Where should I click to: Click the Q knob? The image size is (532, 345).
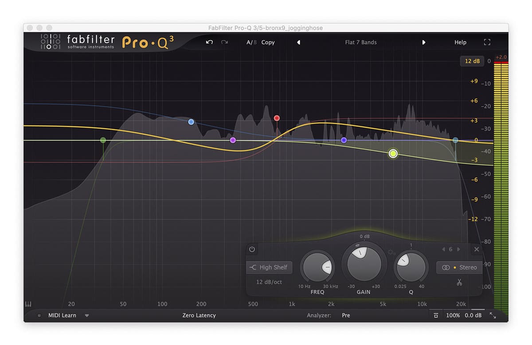click(x=411, y=267)
